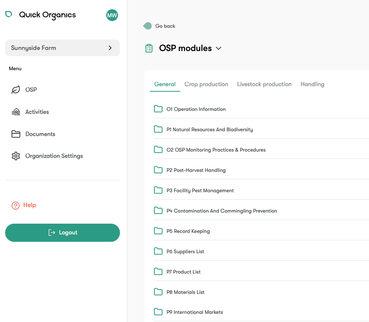This screenshot has width=369, height=322.
Task: Switch to the Crop production tab
Action: point(206,84)
